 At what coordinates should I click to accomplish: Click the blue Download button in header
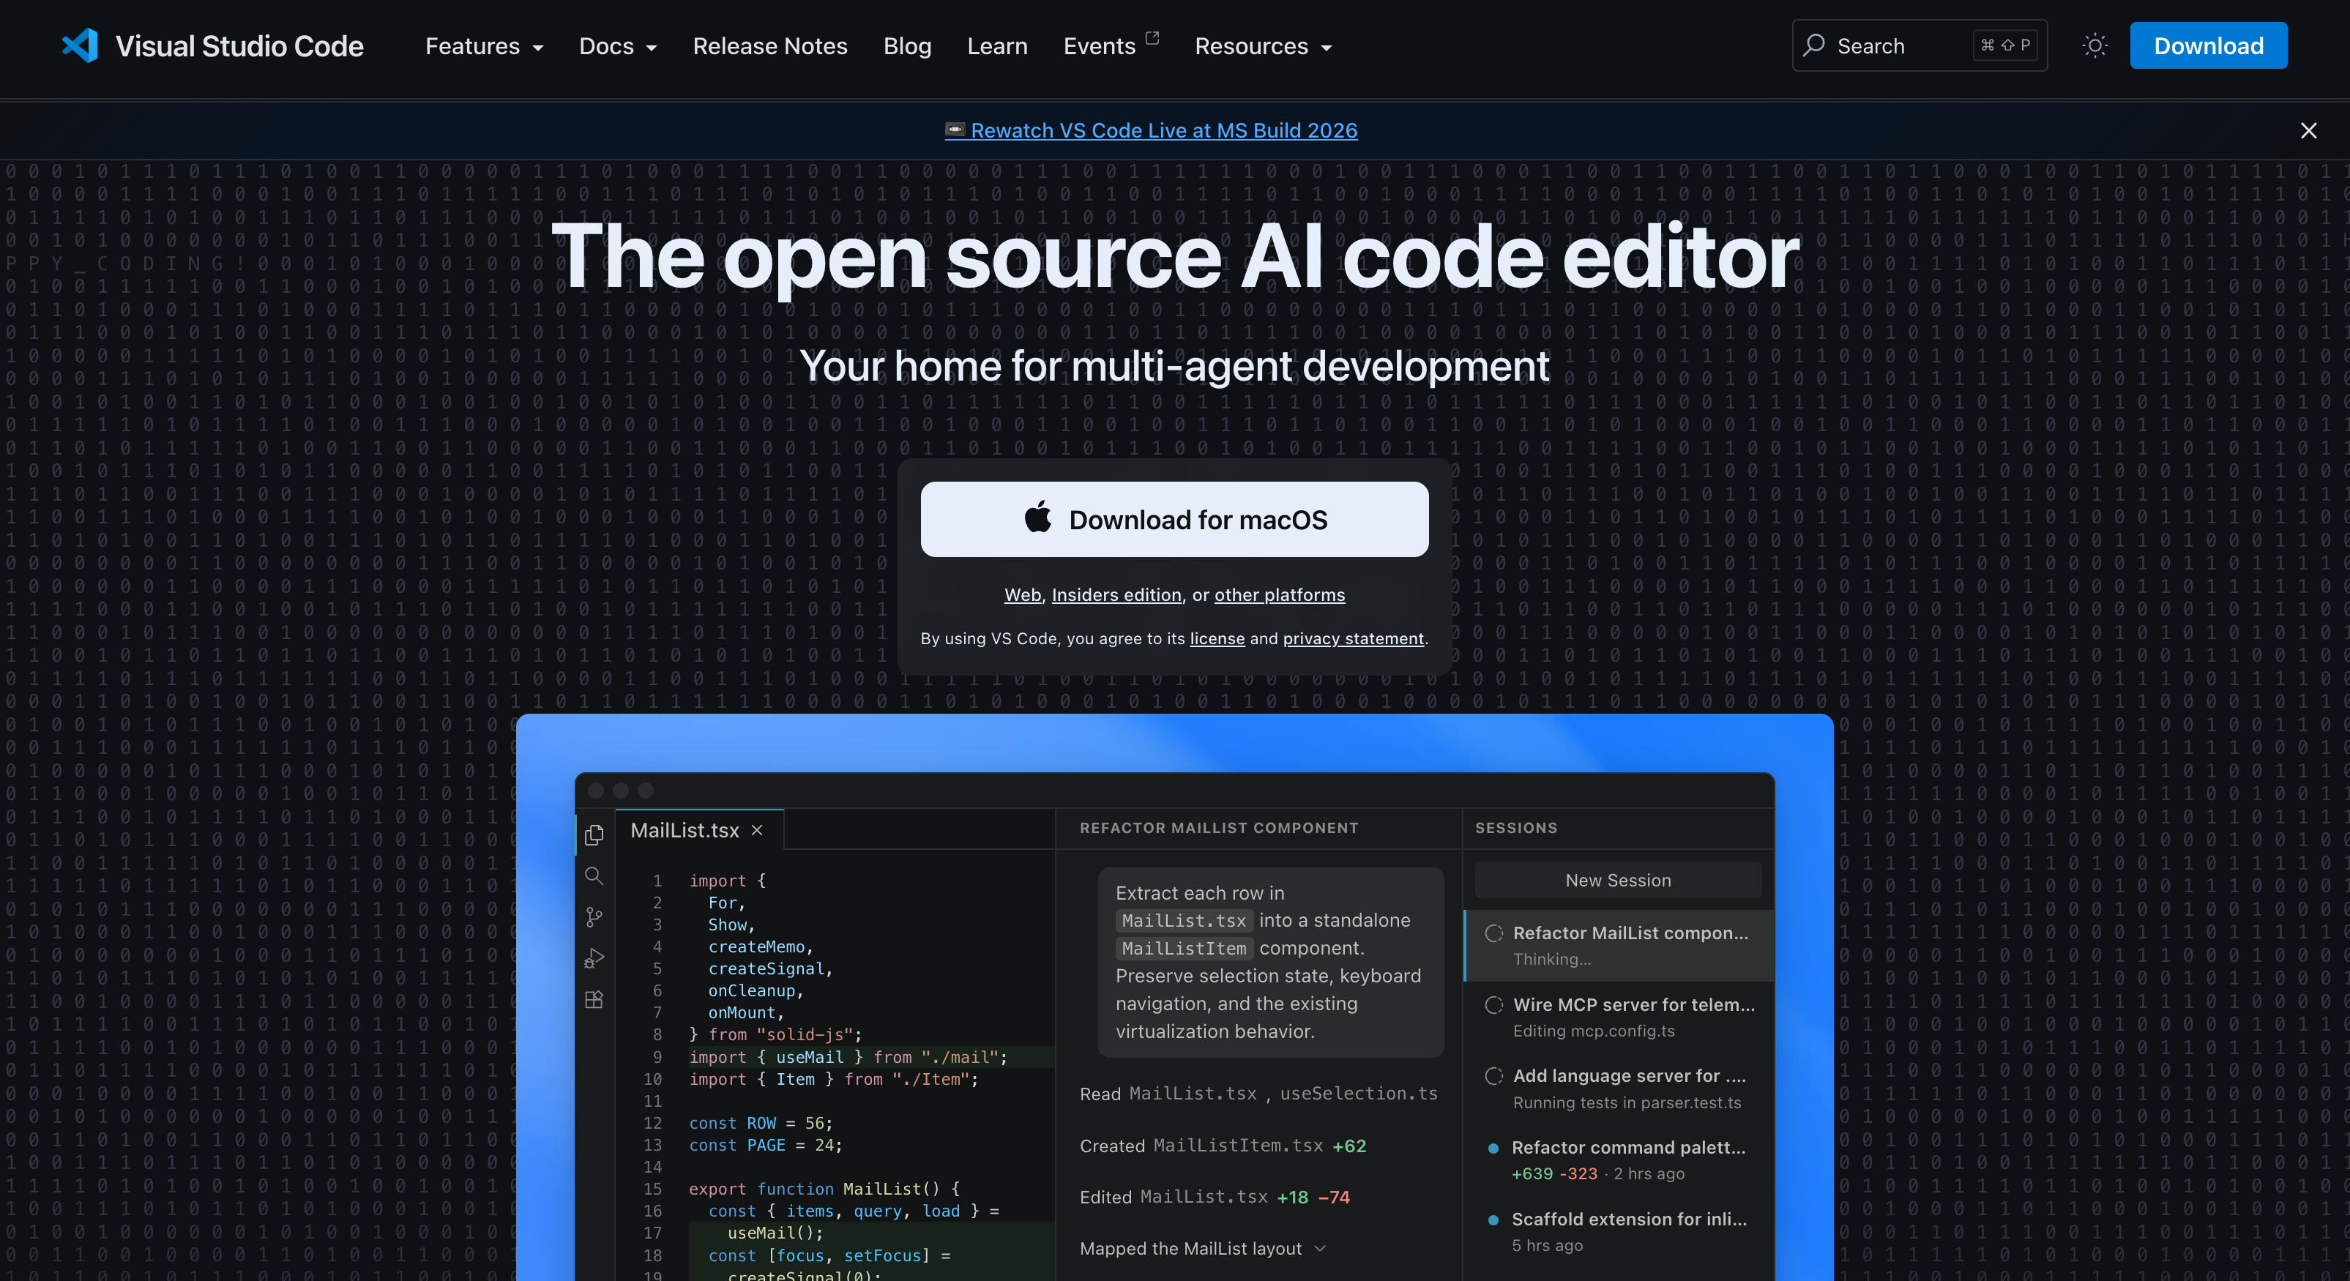(2208, 45)
